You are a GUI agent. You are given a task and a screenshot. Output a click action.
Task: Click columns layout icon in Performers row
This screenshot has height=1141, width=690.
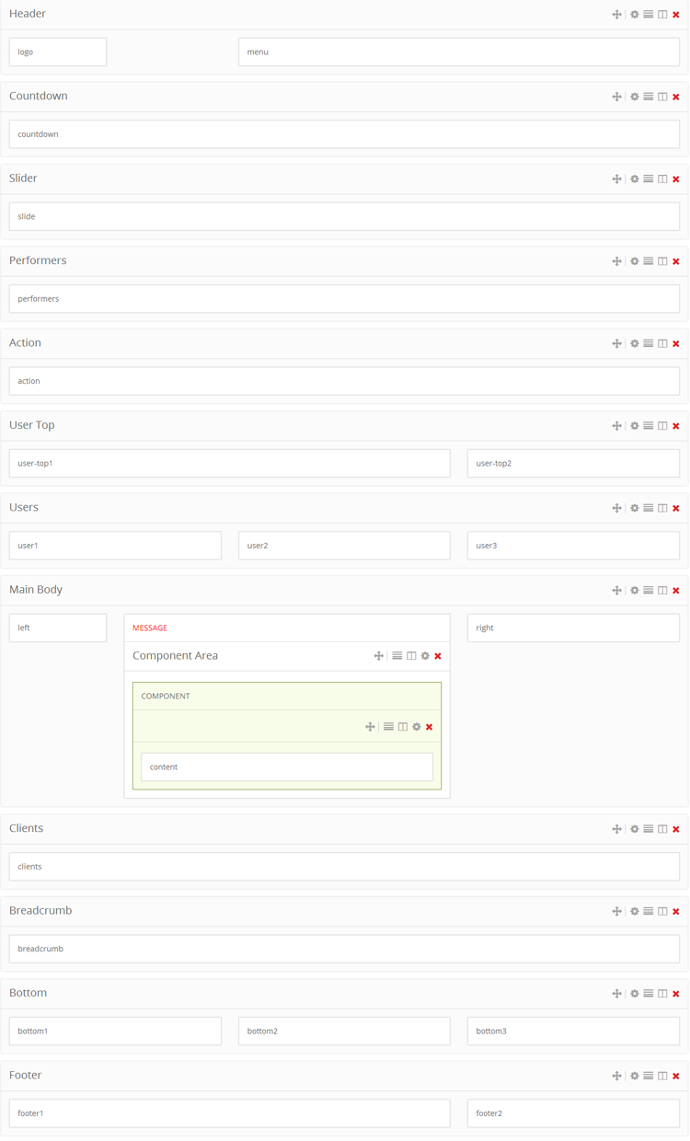pyautogui.click(x=662, y=261)
